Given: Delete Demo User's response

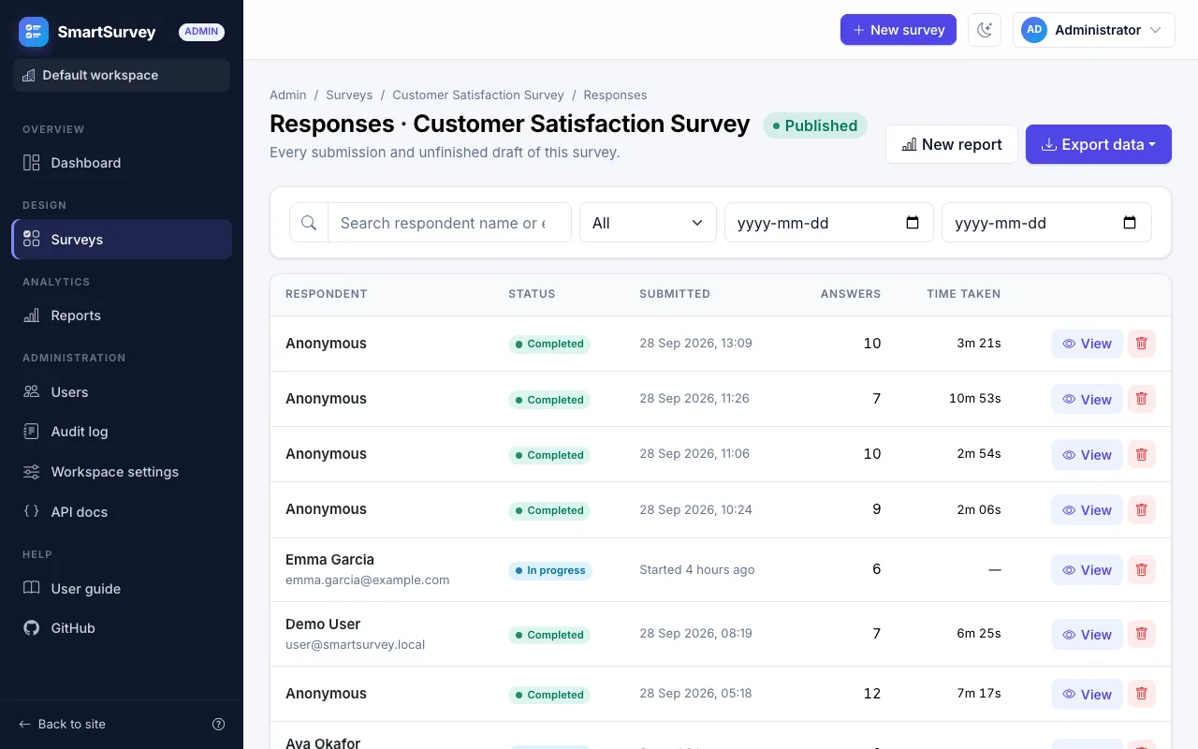Looking at the screenshot, I should [x=1142, y=634].
